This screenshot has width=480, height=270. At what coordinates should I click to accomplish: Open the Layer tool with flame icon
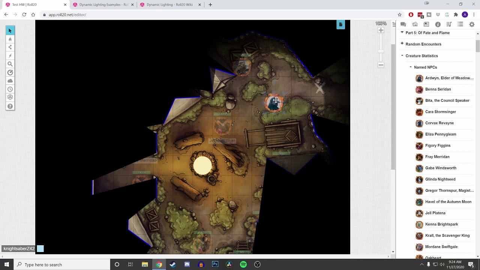[x=10, y=39]
